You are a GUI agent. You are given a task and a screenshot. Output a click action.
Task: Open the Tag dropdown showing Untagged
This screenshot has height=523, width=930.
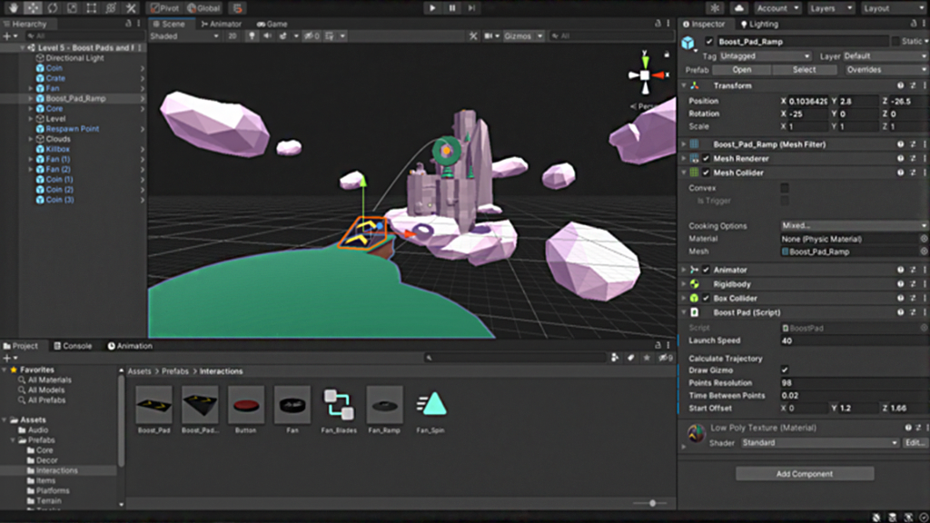(x=765, y=56)
